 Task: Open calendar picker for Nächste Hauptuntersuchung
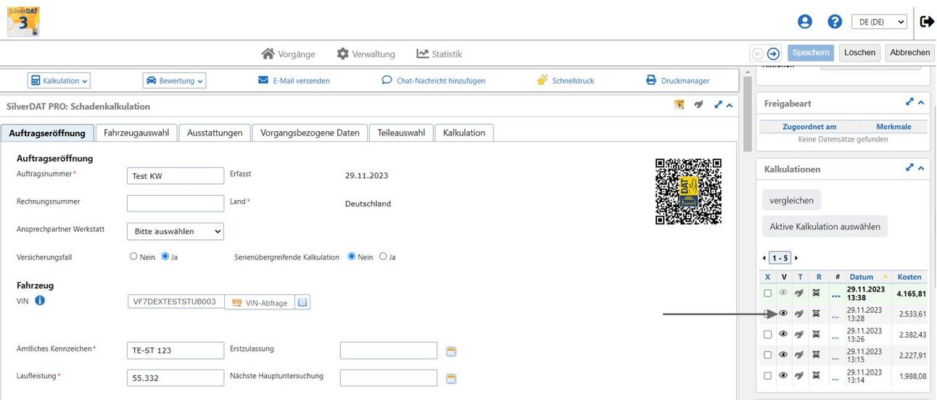[x=451, y=378]
